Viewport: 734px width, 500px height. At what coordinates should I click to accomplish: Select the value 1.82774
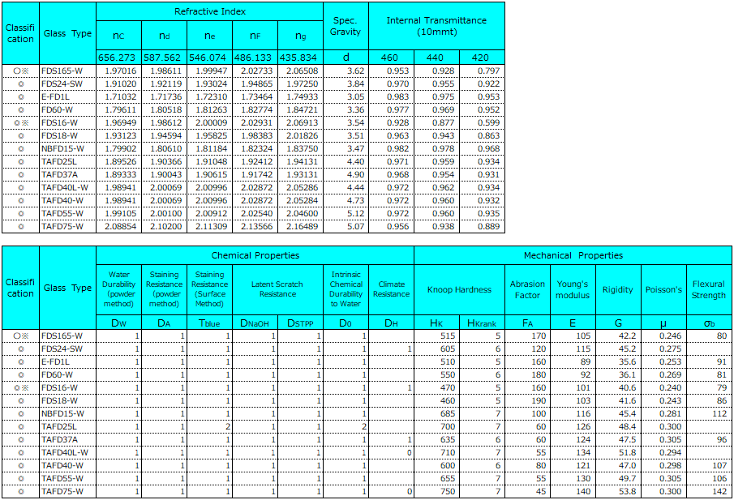pyautogui.click(x=256, y=110)
